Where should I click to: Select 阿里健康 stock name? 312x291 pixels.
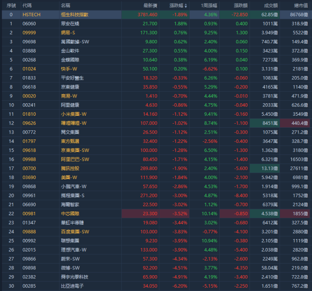[x=70, y=105]
